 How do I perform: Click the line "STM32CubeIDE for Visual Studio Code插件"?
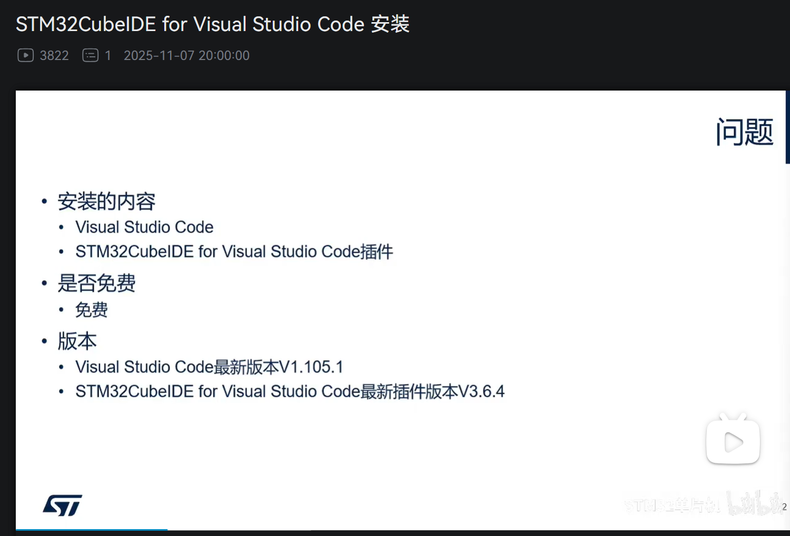pos(234,252)
